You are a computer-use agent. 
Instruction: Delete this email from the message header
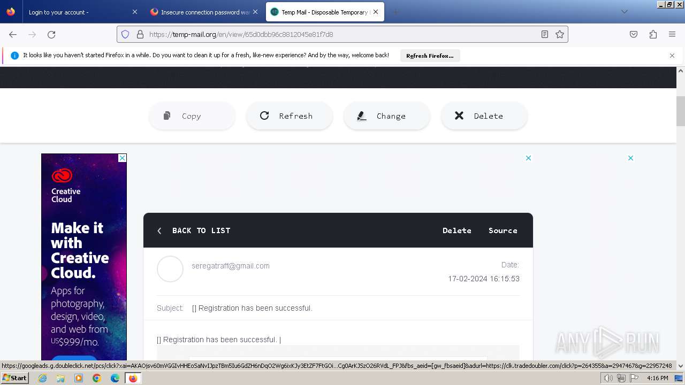(x=457, y=230)
